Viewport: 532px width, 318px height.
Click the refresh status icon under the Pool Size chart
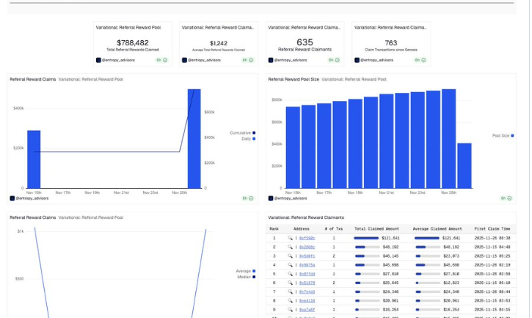[x=509, y=198]
